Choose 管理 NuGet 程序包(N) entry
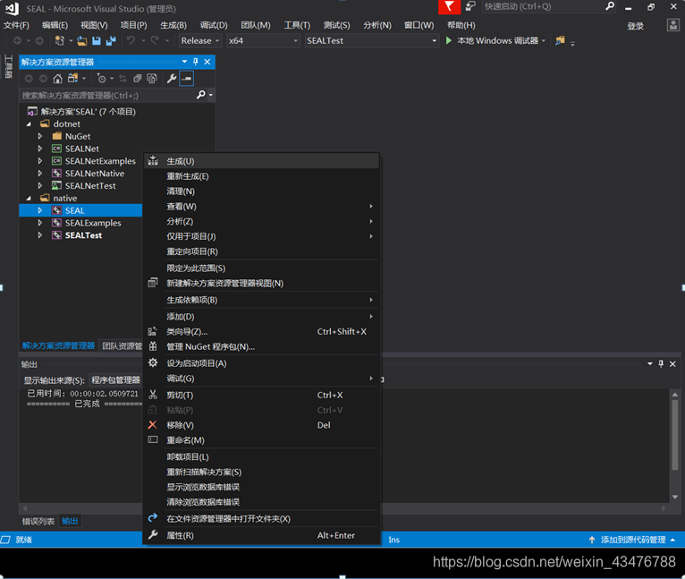Screen dimensions: 685x579 pyautogui.click(x=261, y=347)
